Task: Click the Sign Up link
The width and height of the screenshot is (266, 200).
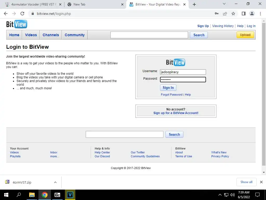Action: tap(203, 26)
